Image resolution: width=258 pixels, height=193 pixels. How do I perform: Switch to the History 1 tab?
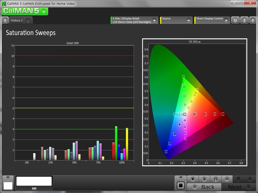[x=17, y=20]
